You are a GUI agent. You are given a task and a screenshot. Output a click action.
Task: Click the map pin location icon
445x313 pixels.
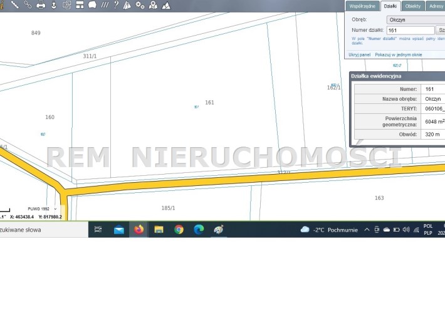[153, 5]
